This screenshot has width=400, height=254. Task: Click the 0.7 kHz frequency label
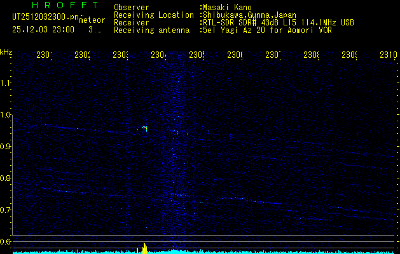tap(5, 210)
